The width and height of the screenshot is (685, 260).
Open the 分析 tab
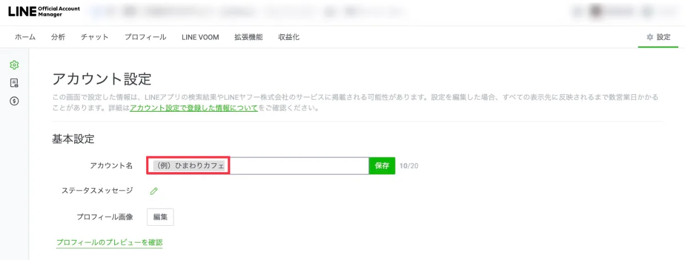[58, 37]
